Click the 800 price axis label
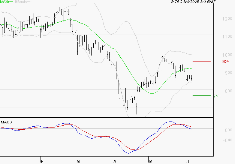Screen dimensions: 235x164 pyautogui.click(x=228, y=91)
